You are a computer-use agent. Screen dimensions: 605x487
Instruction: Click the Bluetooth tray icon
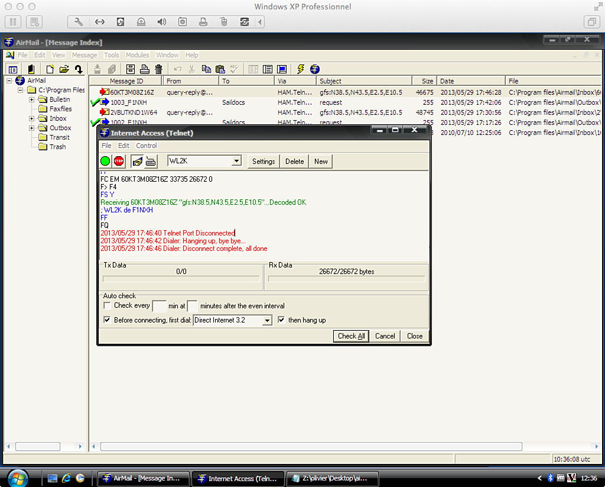(x=551, y=478)
